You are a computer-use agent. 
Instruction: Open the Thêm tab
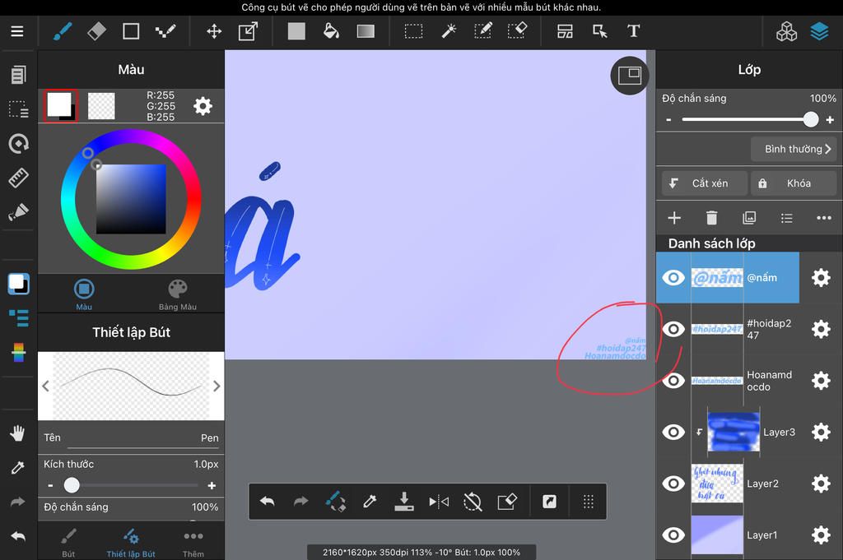(x=193, y=542)
